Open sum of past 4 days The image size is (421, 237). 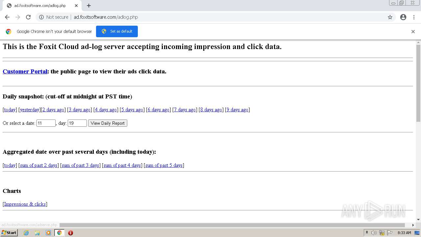coord(122,165)
